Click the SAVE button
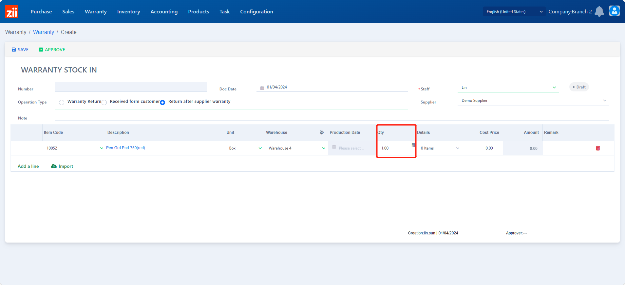The width and height of the screenshot is (625, 285). pyautogui.click(x=20, y=50)
